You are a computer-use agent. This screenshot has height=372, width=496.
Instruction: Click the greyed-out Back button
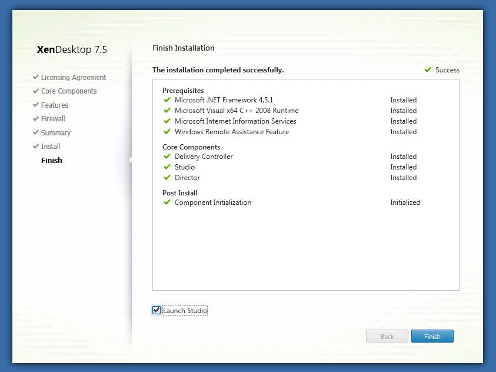point(387,336)
